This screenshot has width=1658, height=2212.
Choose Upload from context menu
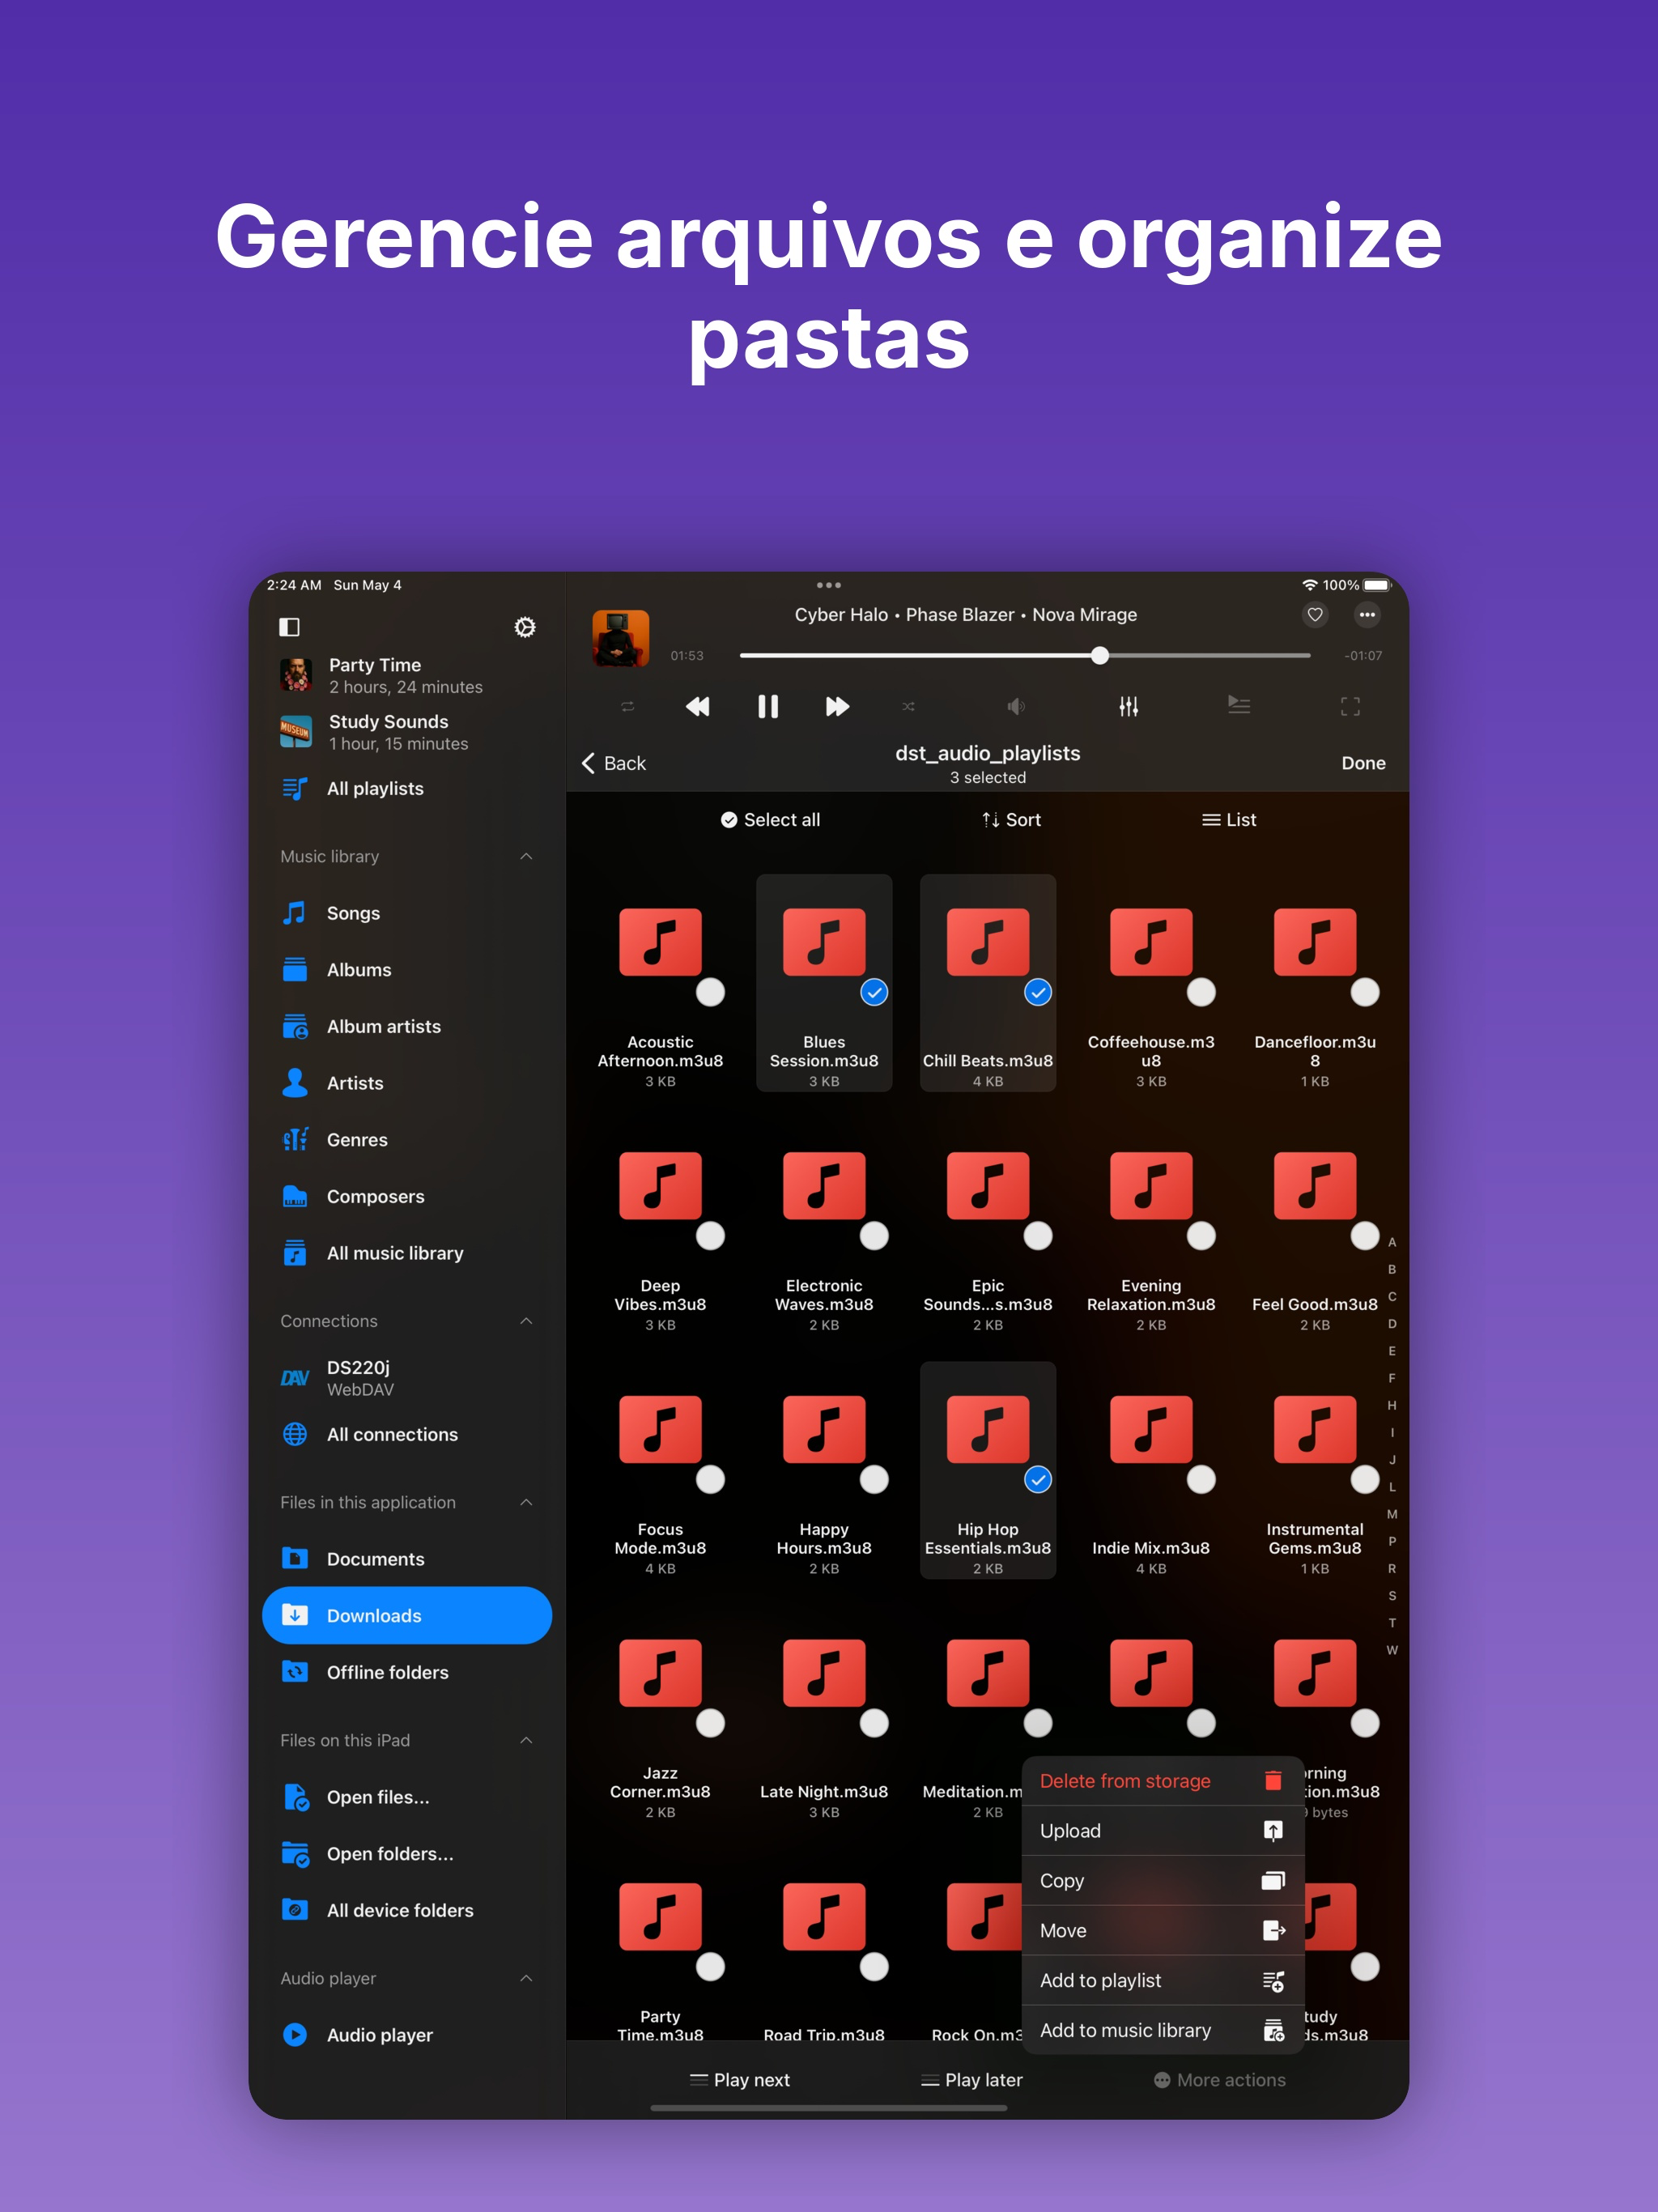pos(1162,1831)
